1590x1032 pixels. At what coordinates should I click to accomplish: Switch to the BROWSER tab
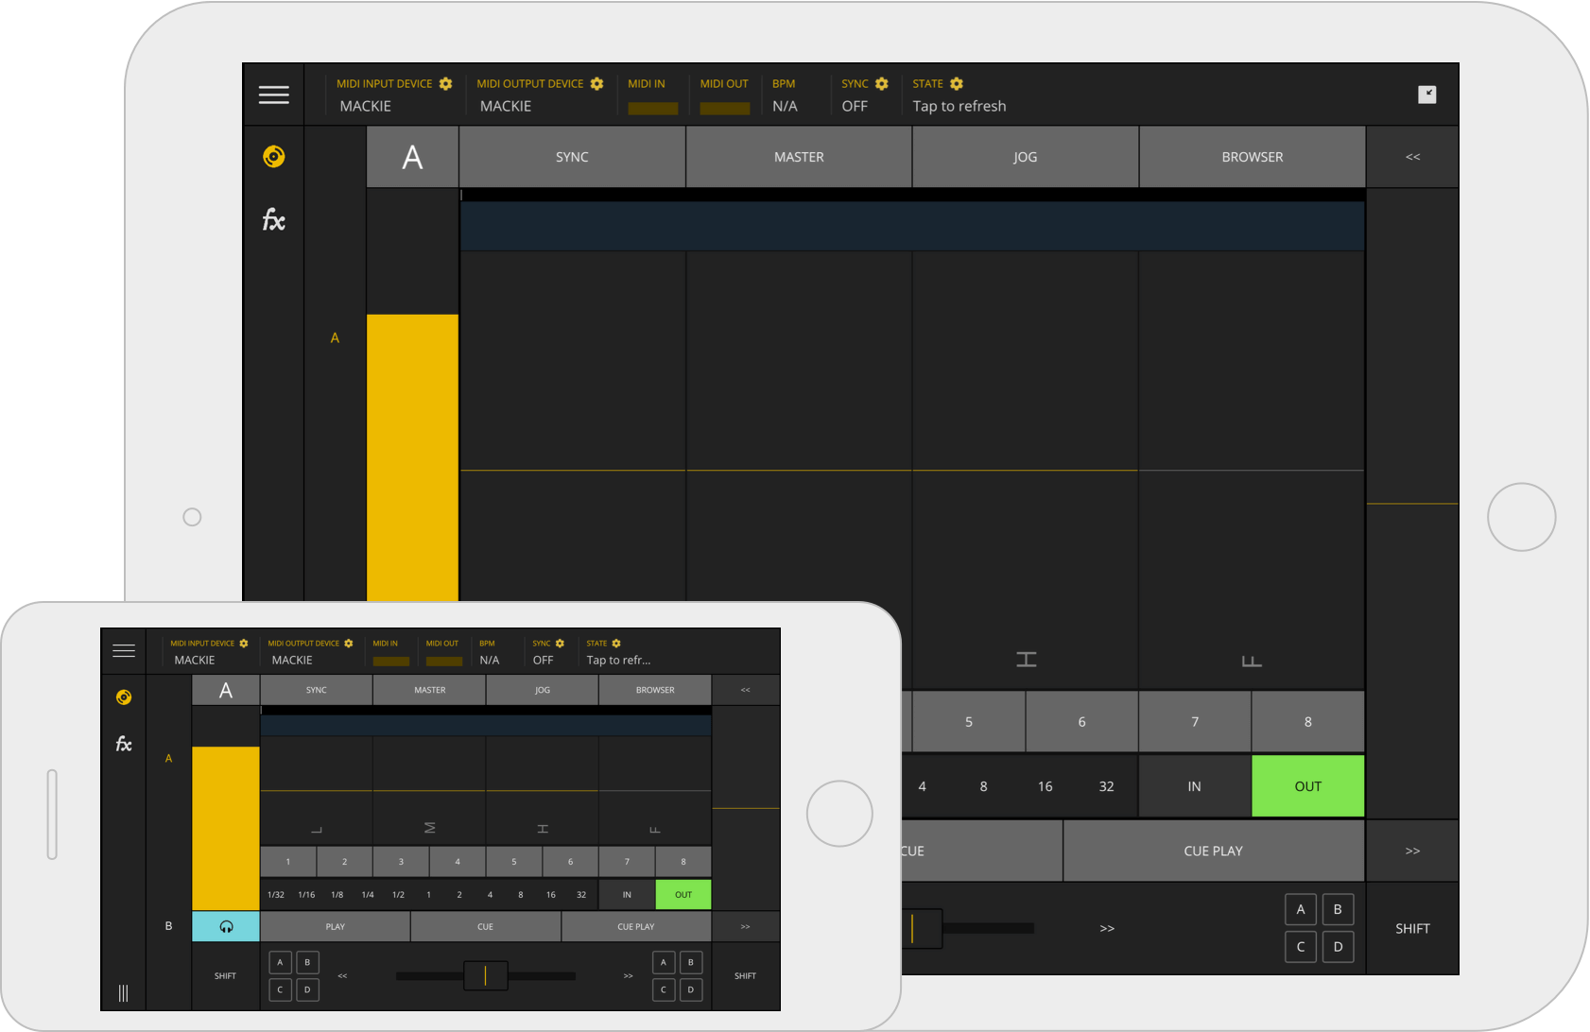click(1252, 157)
